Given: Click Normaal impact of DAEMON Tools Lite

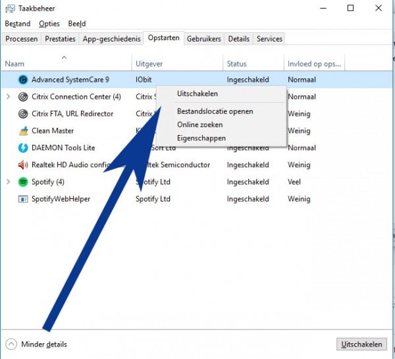Looking at the screenshot, I should (302, 148).
